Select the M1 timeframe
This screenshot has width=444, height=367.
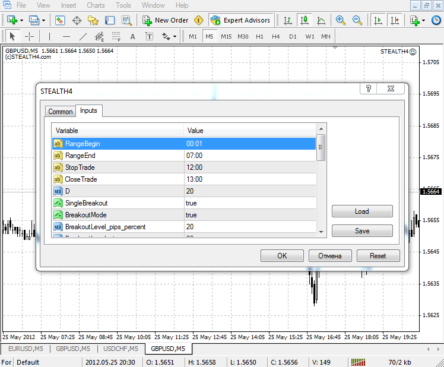[193, 37]
